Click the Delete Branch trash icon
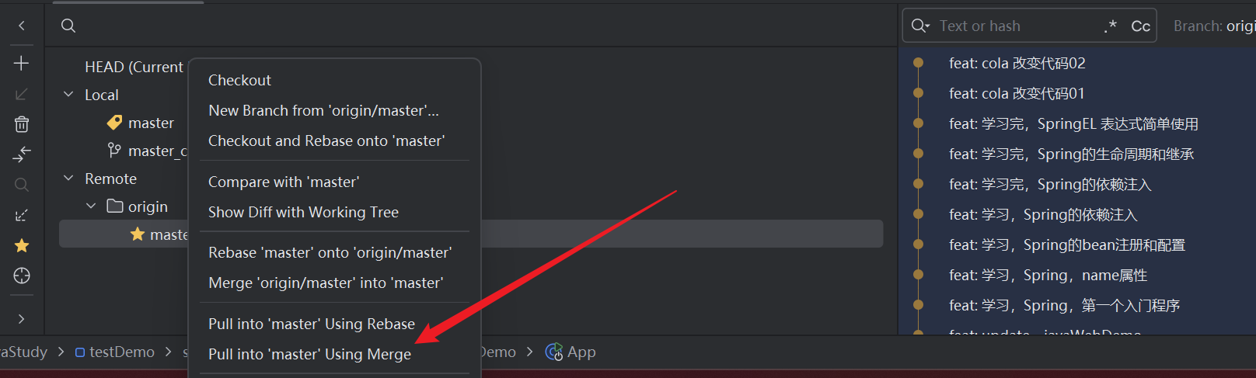1256x378 pixels. click(x=22, y=124)
